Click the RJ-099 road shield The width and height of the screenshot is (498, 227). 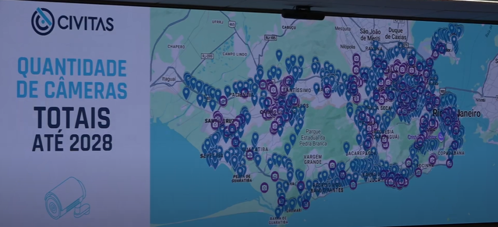(x=207, y=56)
